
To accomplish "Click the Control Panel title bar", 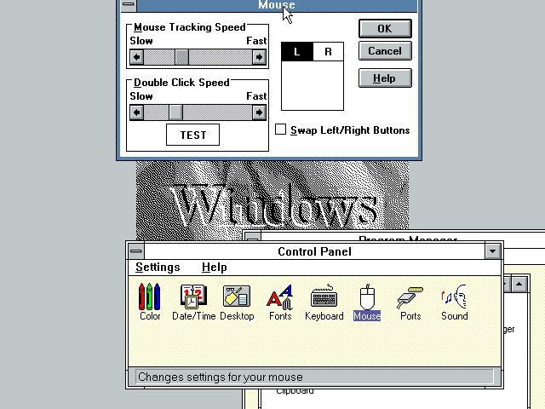I will 314,251.
